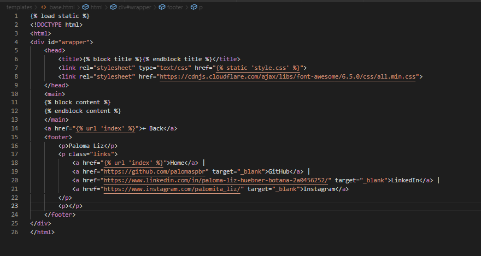Viewport: 481px width, 256px height.
Task: Click the cube icon before the p breadcrumb
Action: click(193, 7)
